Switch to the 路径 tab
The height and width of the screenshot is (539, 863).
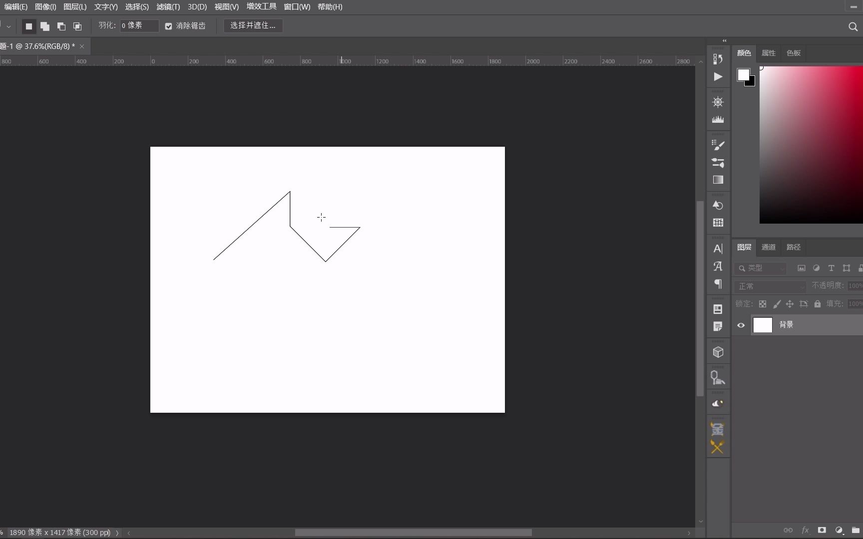(793, 247)
